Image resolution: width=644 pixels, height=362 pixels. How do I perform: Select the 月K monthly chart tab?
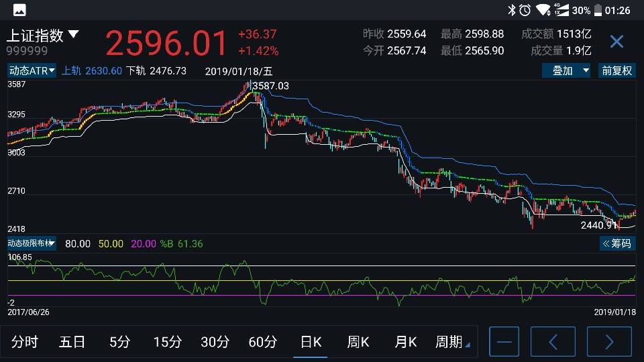(x=405, y=342)
